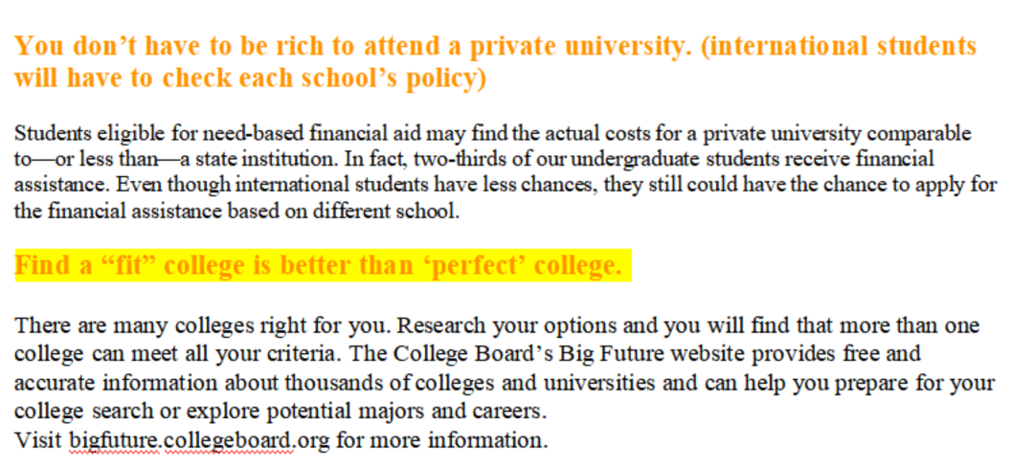This screenshot has width=1034, height=468.
Task: Click 'for more information' at the document end
Action: coord(441,439)
